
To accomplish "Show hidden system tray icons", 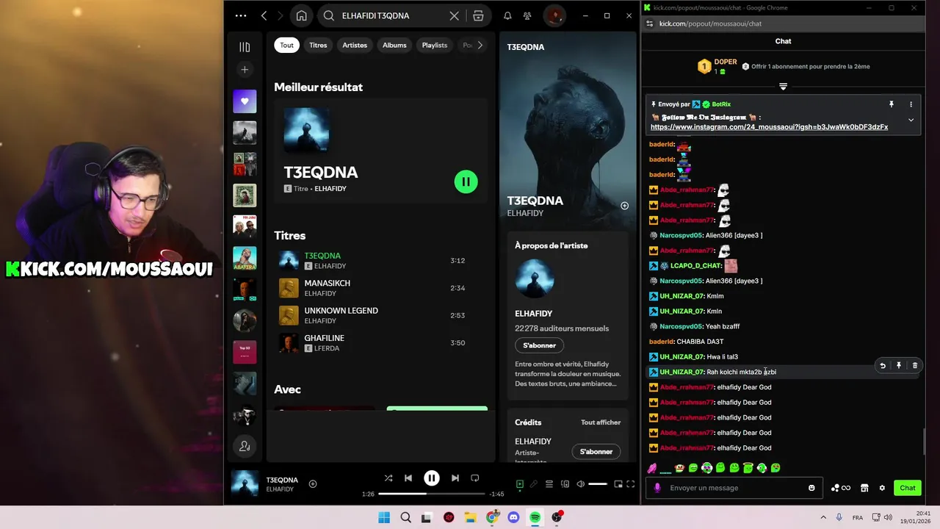I will coord(823,517).
